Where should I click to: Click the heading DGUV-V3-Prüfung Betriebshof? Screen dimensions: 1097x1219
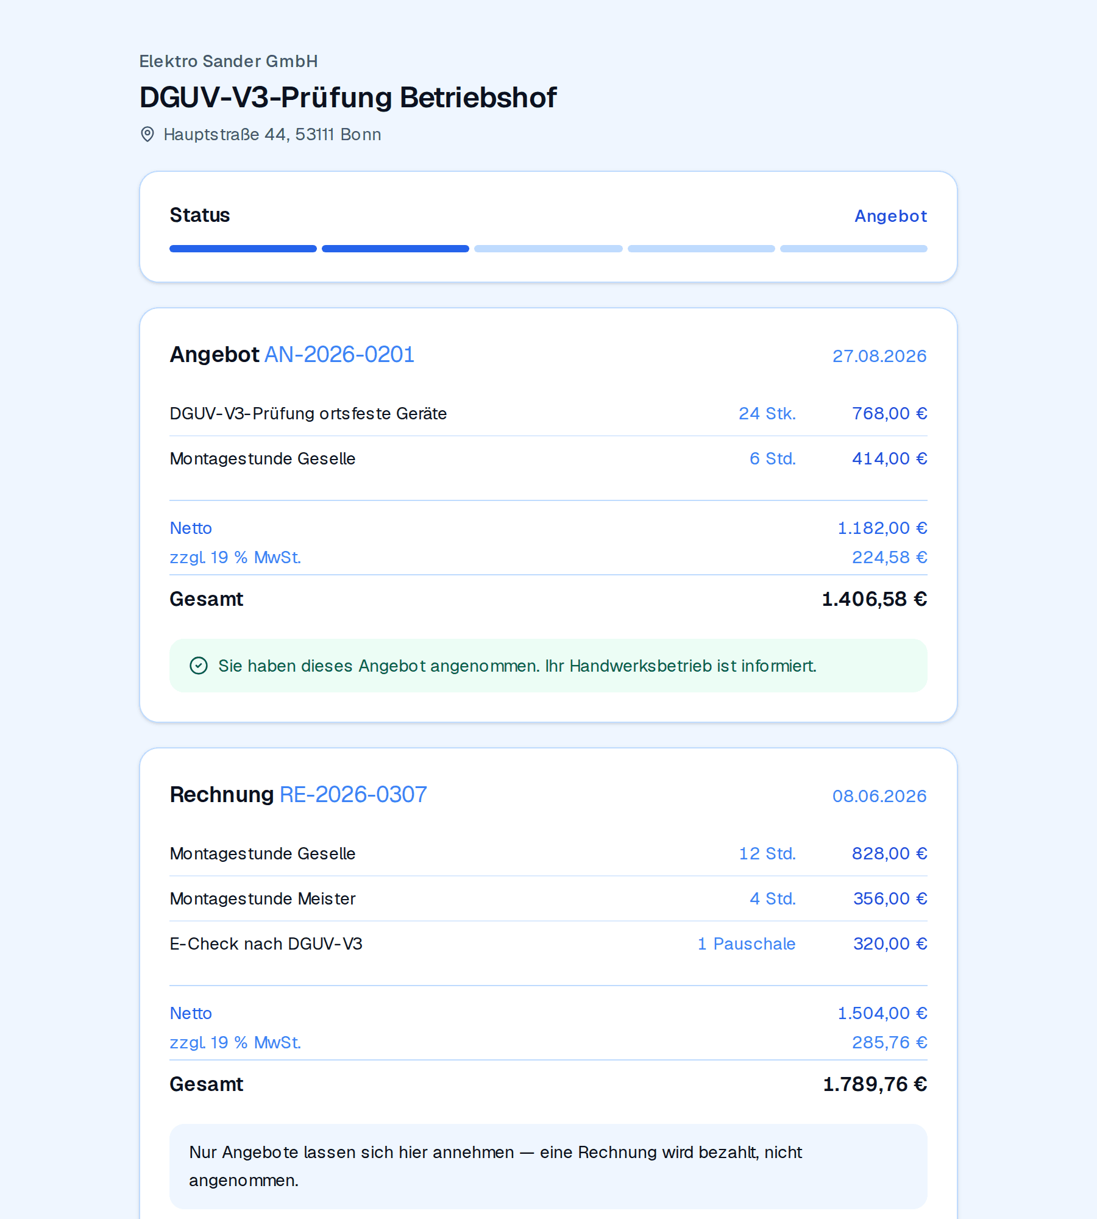pos(348,98)
